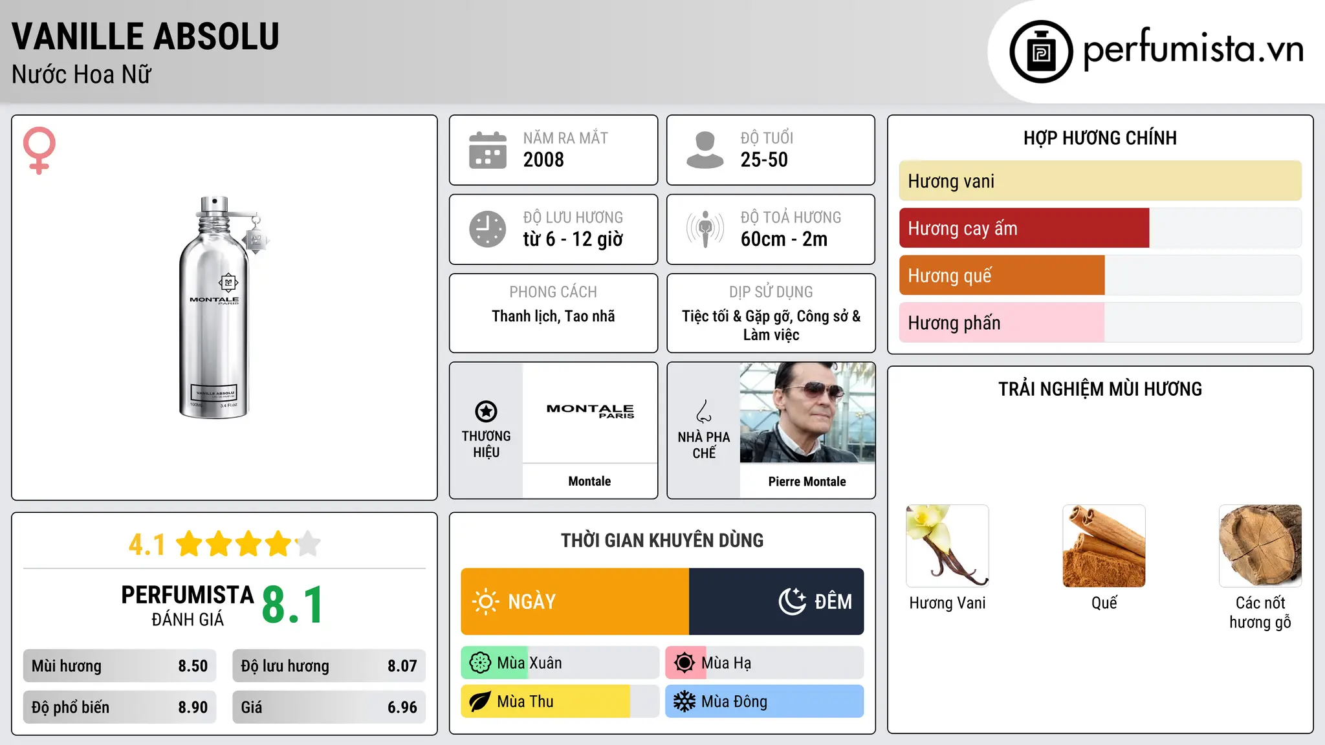Image resolution: width=1325 pixels, height=745 pixels.
Task: Click the Hợp hương chính heading
Action: click(x=1100, y=138)
